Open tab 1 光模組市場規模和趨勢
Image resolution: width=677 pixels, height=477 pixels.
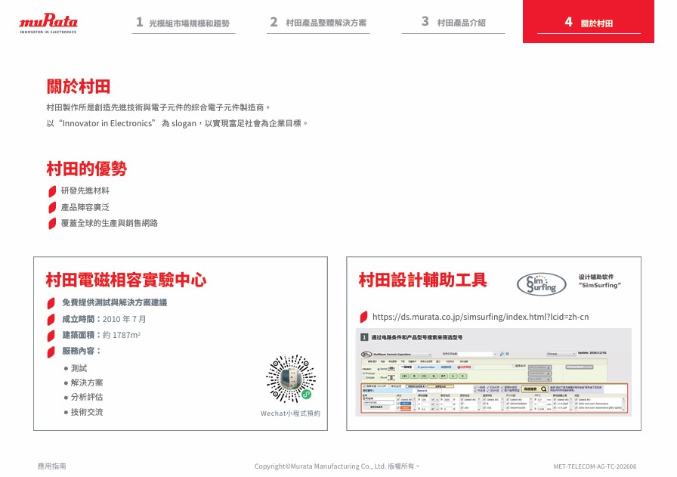(x=184, y=23)
